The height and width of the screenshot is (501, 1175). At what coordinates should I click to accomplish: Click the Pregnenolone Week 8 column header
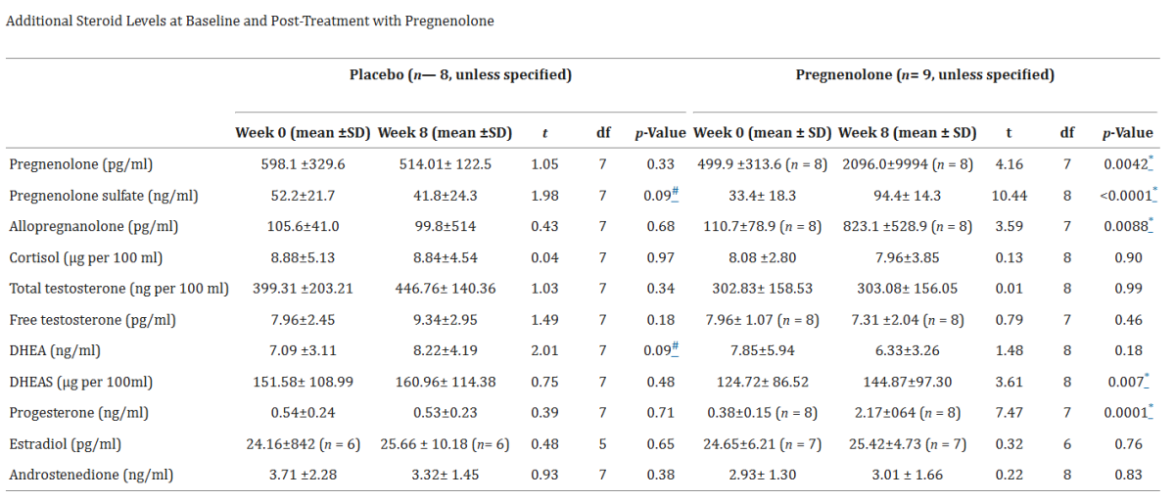coord(908,133)
